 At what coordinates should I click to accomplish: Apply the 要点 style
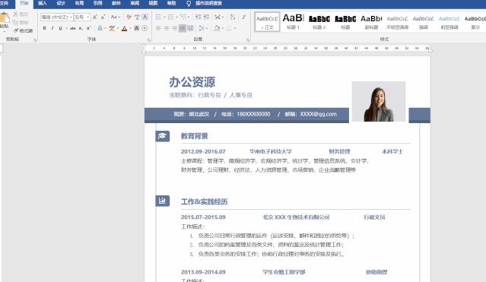point(475,22)
